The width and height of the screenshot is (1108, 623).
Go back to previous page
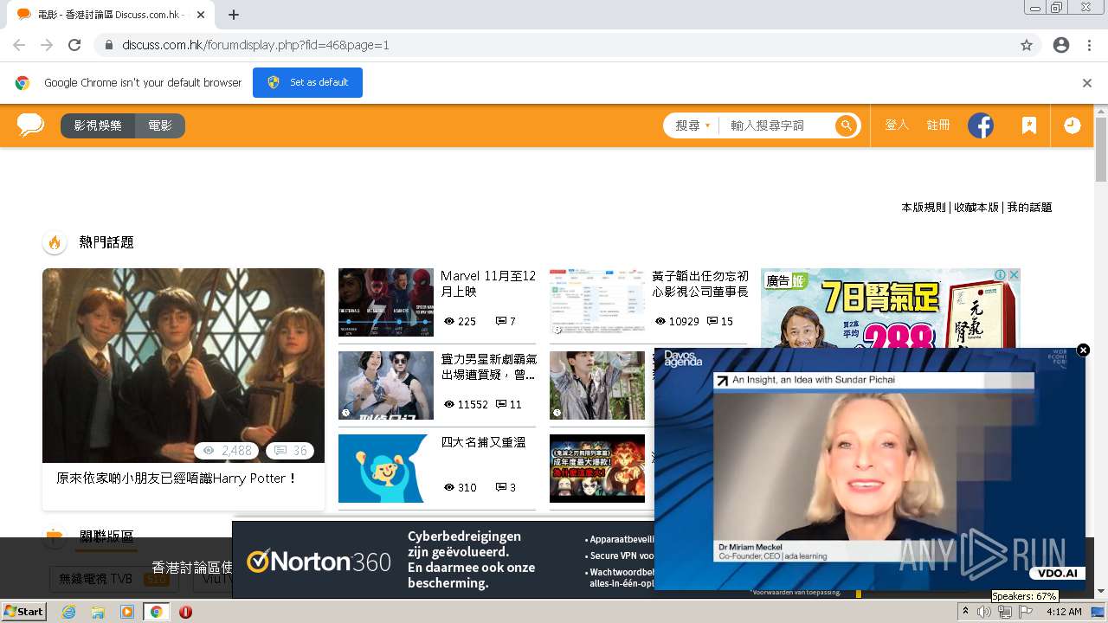19,45
